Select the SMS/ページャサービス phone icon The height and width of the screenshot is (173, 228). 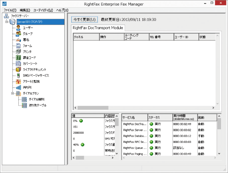[18, 75]
